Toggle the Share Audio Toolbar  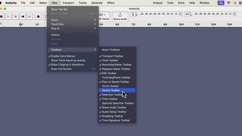(x=117, y=107)
